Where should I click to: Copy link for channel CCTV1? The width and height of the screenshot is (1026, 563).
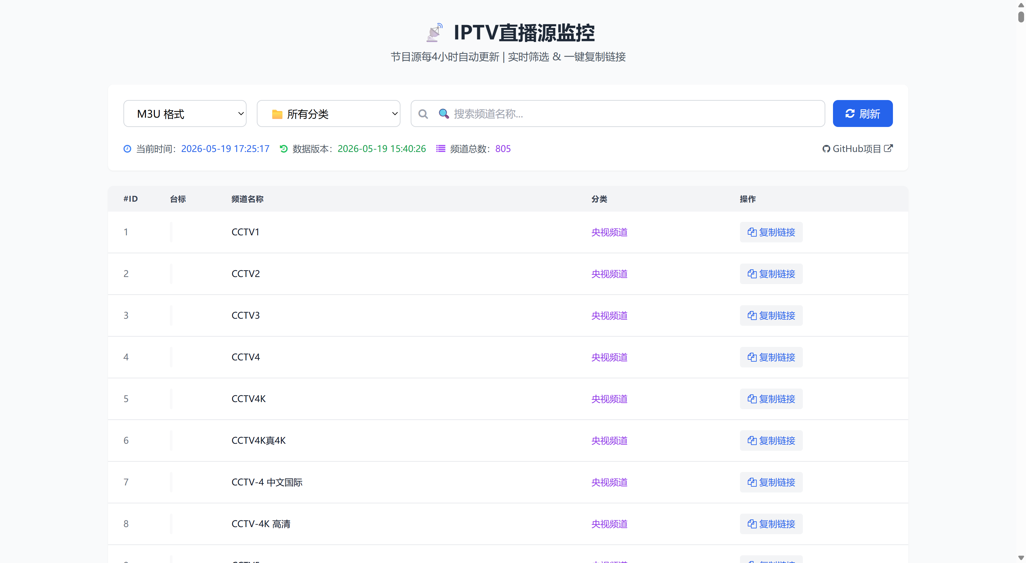[x=771, y=232]
